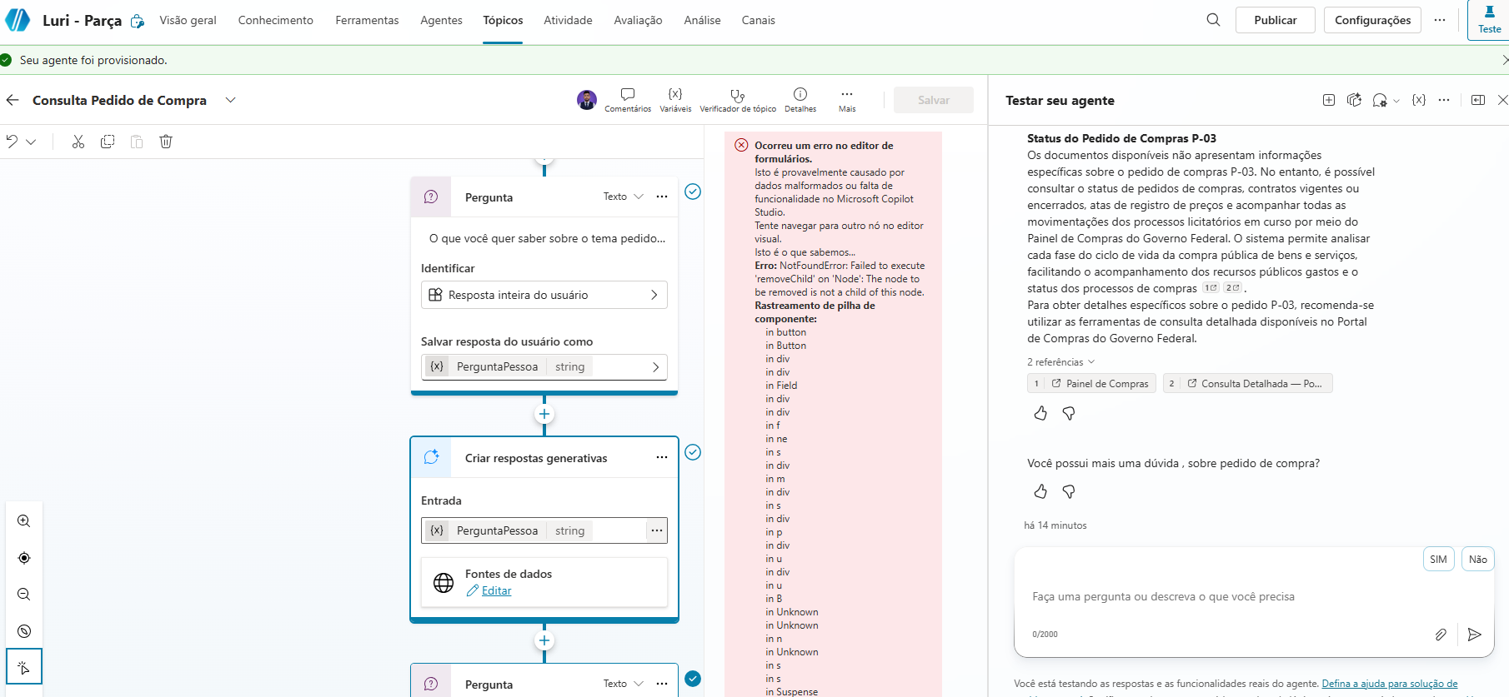Show topic Detalhes
This screenshot has height=697, width=1509.
(800, 100)
